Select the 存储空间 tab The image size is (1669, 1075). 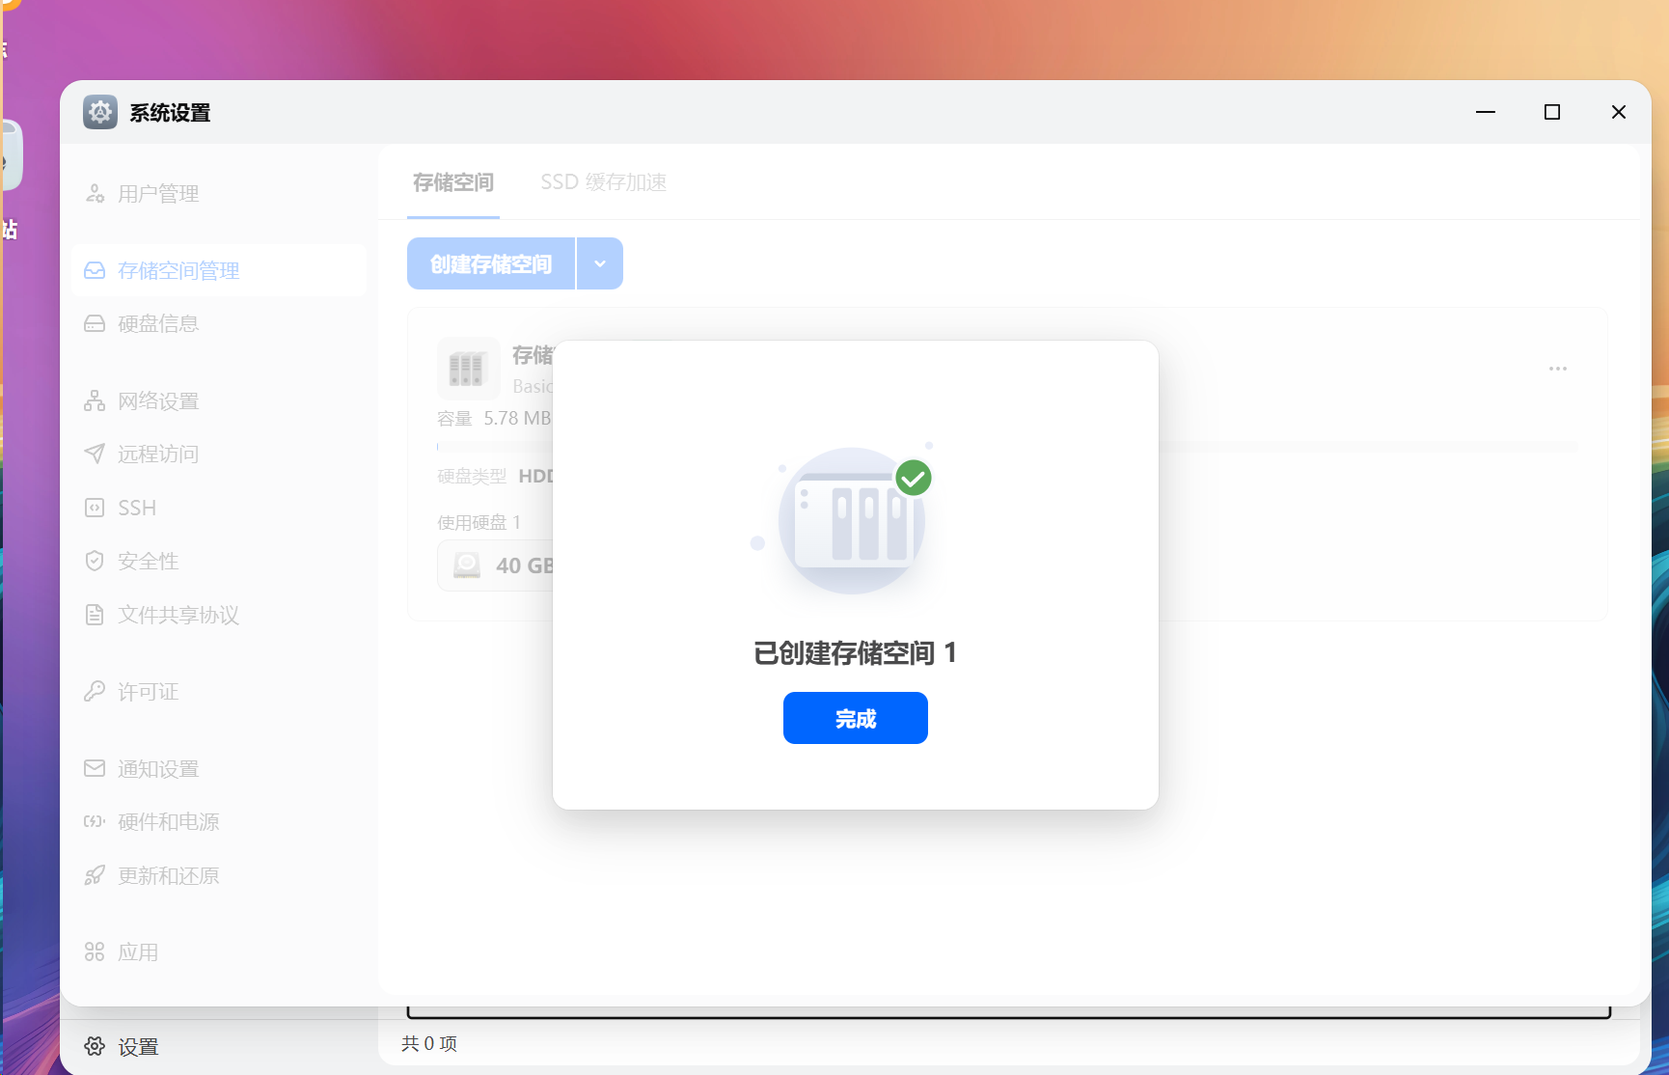[x=452, y=182]
